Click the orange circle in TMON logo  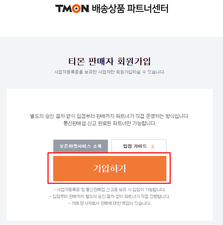(76, 9)
